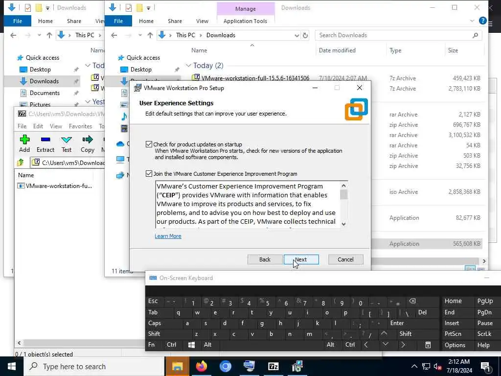Open recent locations dropdown in front Explorer
This screenshot has height=376, width=501.
pos(140,35)
